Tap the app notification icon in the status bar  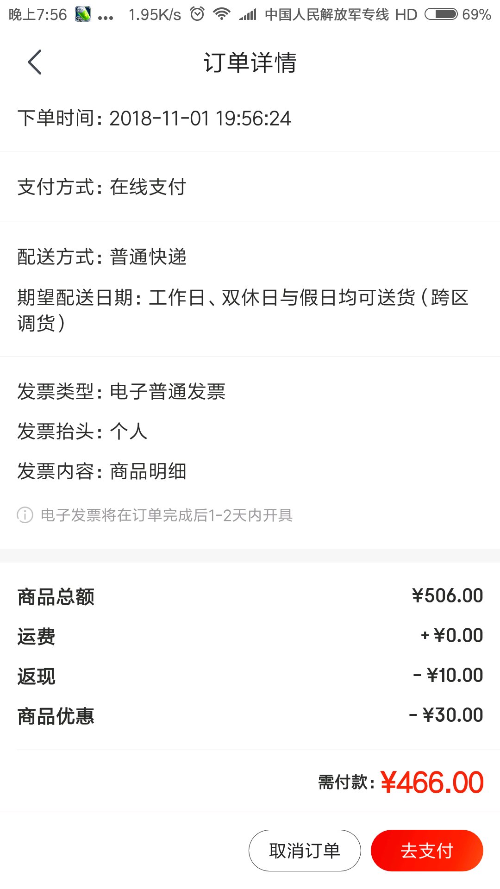click(83, 14)
